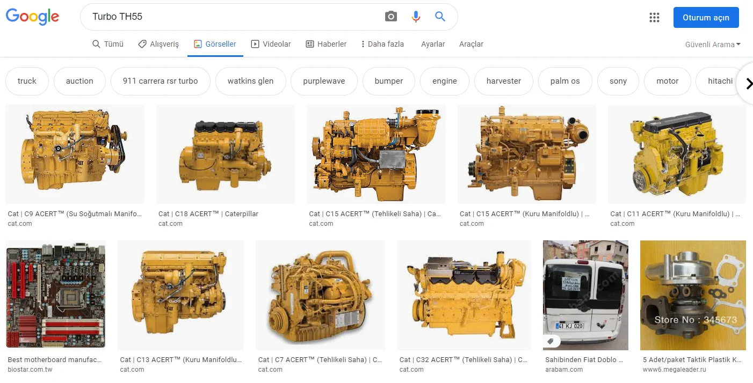Image resolution: width=753 pixels, height=383 pixels.
Task: Open the Cat C18 ACERT Caterpillar title link
Action: (x=208, y=213)
